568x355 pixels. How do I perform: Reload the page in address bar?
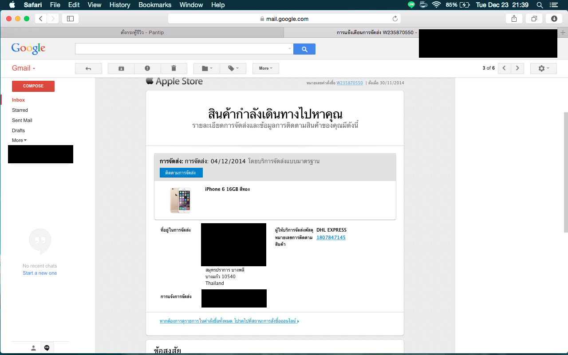click(x=395, y=19)
